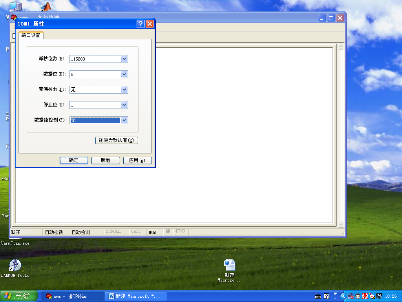The width and height of the screenshot is (402, 302).
Task: Open the bits per second (每秒位数) dropdown
Action: tap(124, 59)
